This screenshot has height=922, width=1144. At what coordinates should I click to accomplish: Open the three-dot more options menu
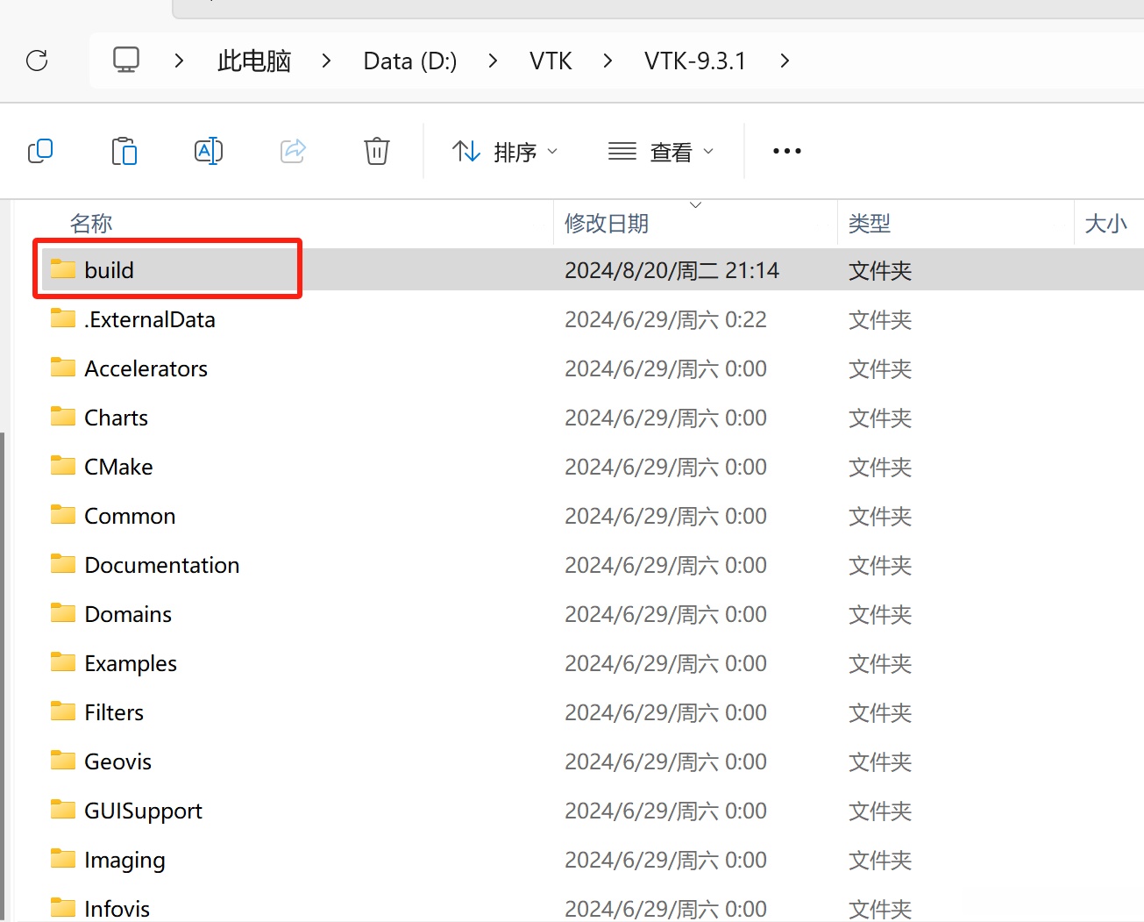point(787,151)
